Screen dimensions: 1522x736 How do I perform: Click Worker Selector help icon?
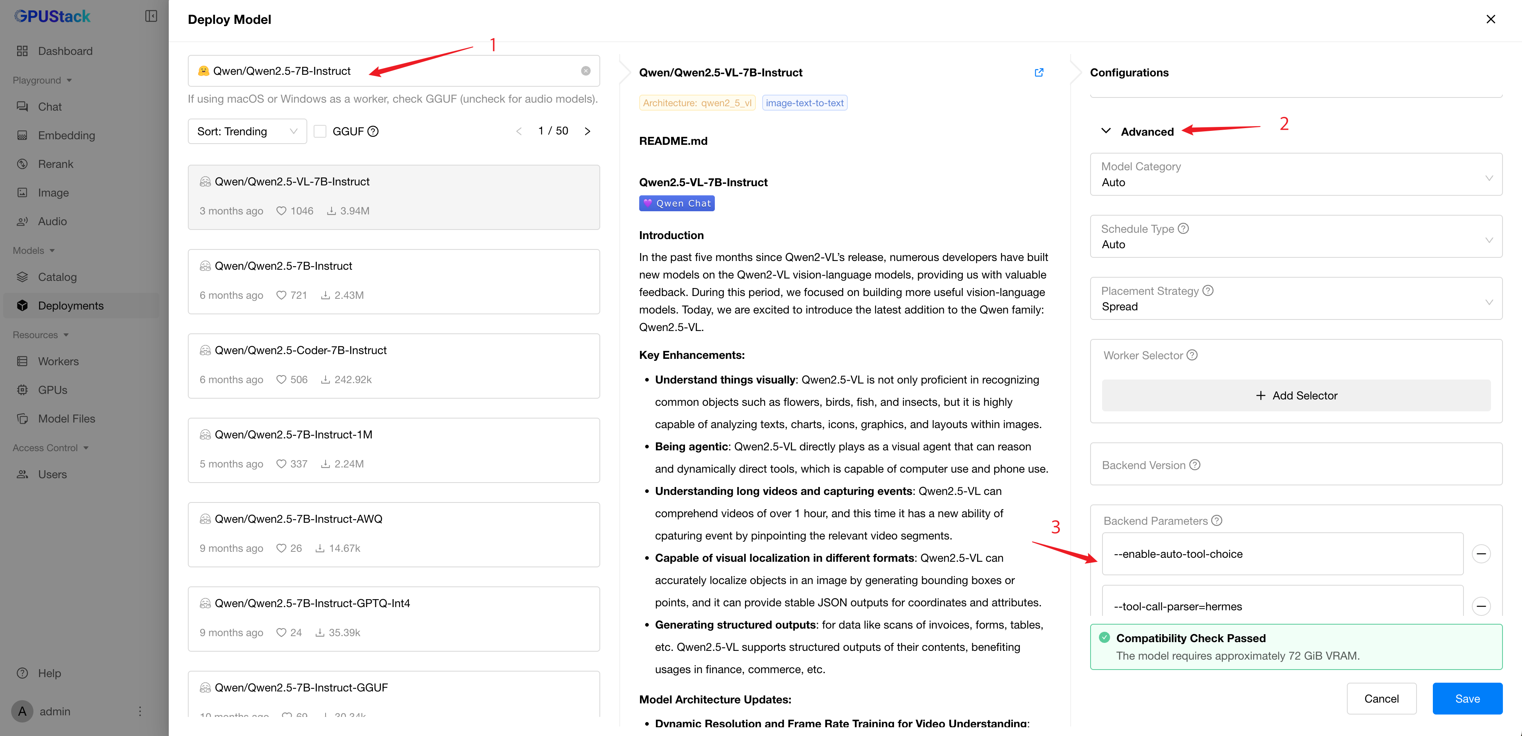(x=1192, y=355)
